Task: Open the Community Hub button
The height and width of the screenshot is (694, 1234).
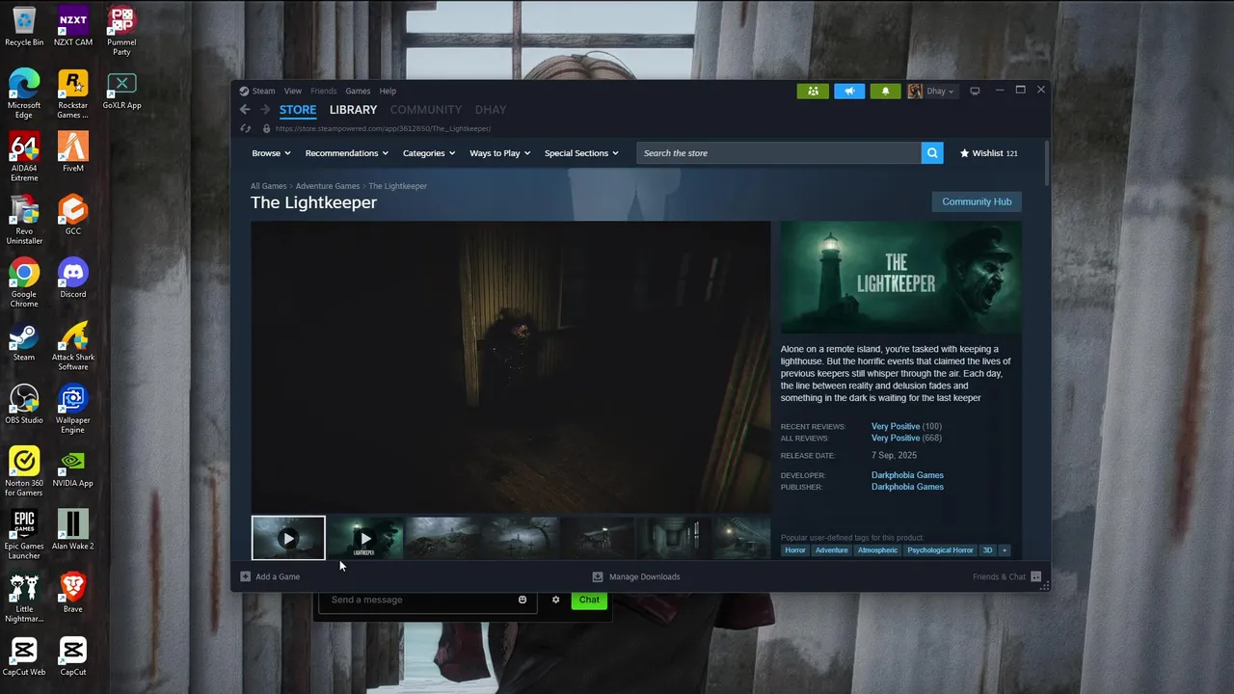Action: click(x=977, y=201)
